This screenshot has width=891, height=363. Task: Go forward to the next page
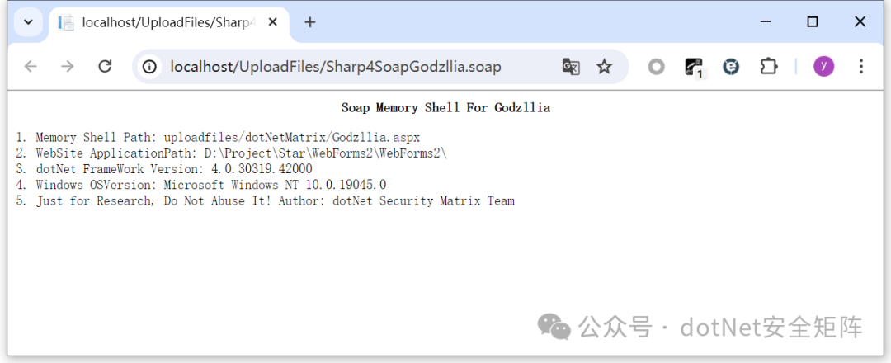(68, 67)
